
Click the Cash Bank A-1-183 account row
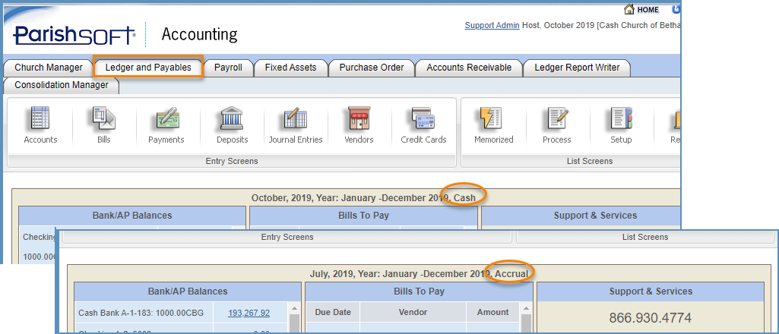pos(181,313)
